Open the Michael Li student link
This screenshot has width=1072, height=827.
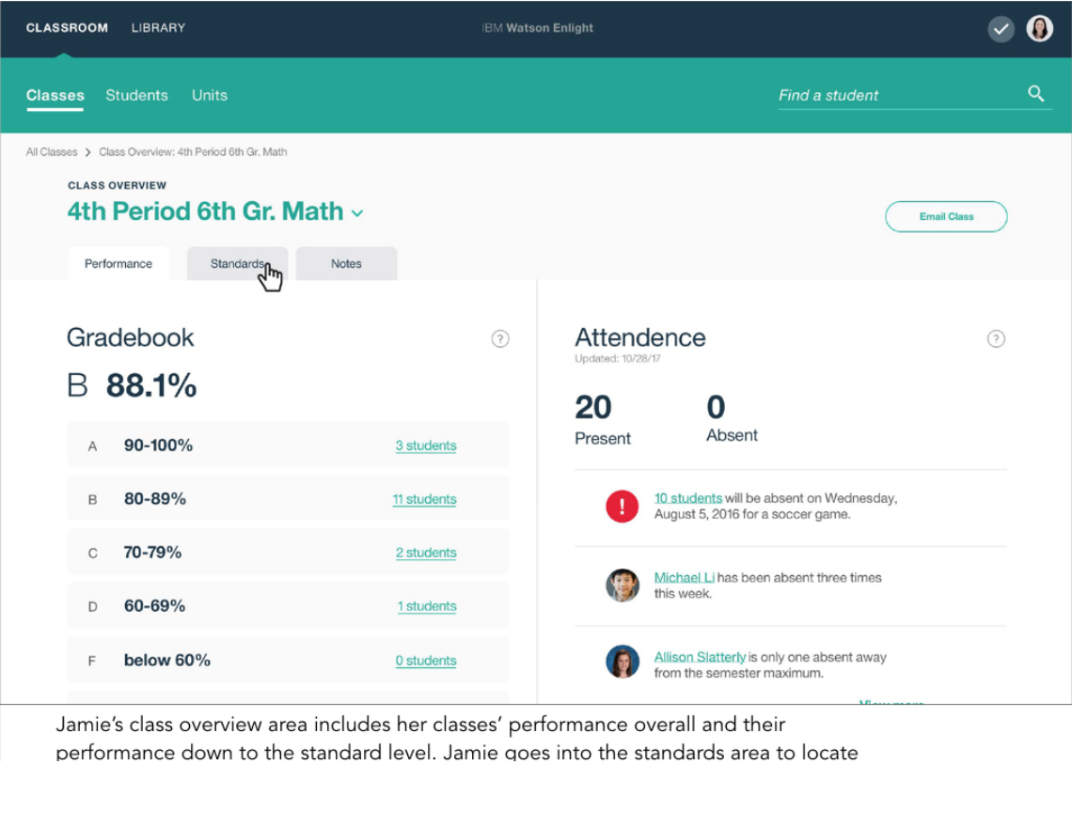click(x=685, y=578)
